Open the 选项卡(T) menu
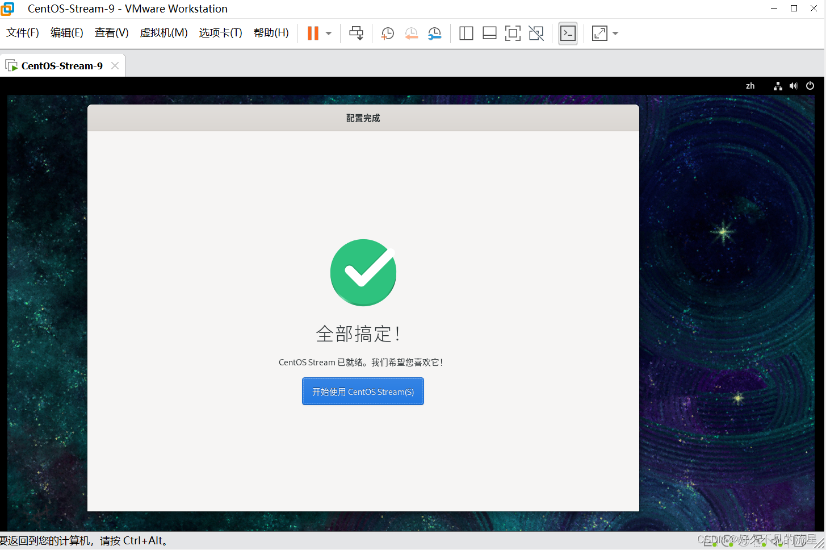 click(x=220, y=33)
